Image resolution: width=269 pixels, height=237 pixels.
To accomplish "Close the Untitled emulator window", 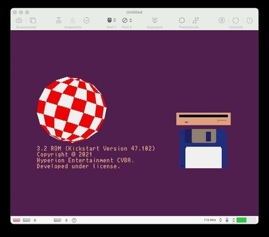I will click(15, 13).
